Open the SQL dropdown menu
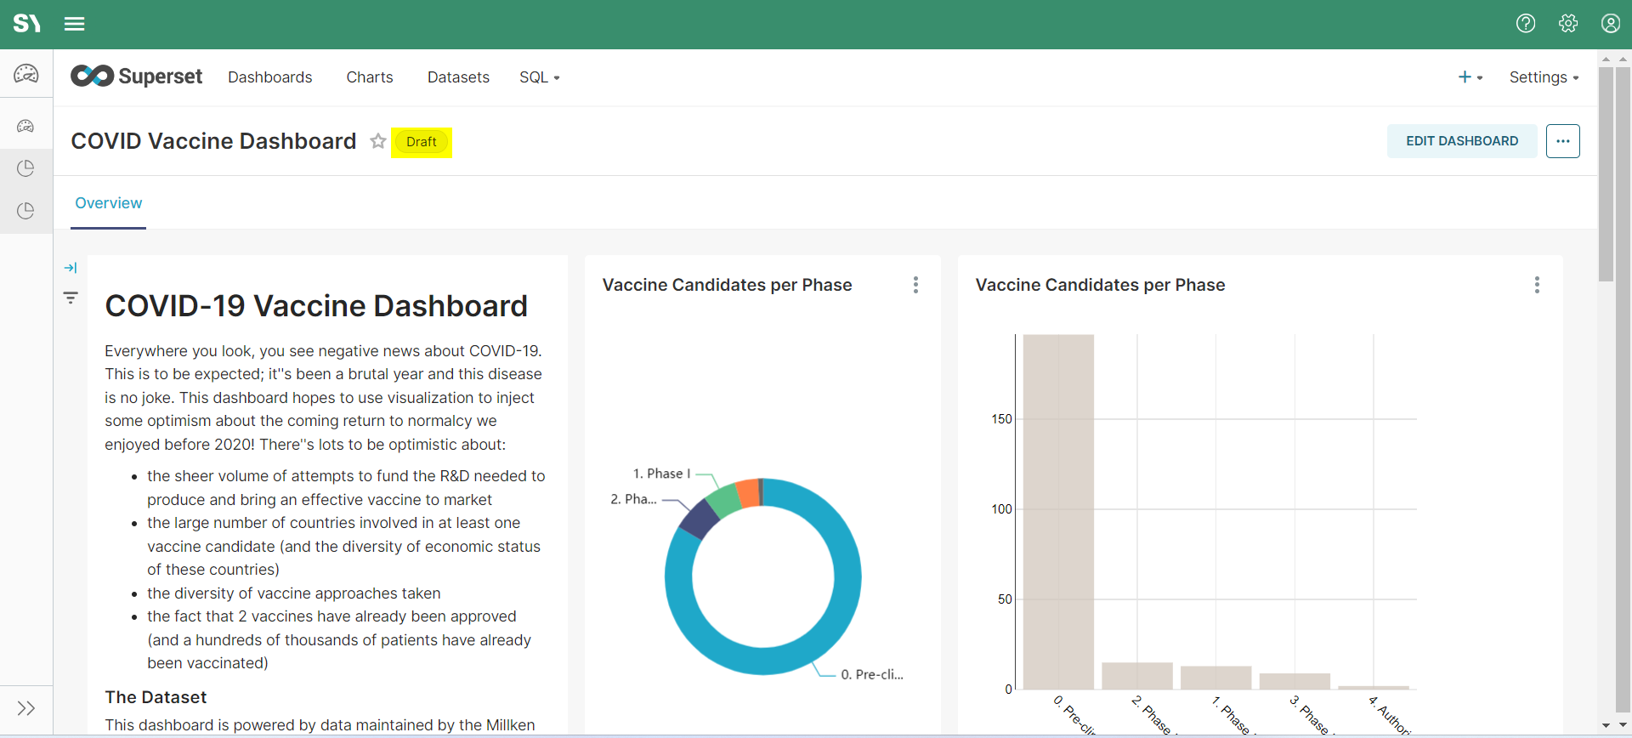1632x738 pixels. point(539,77)
